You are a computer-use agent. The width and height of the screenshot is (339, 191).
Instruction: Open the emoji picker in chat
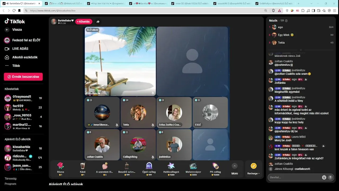coord(324,177)
